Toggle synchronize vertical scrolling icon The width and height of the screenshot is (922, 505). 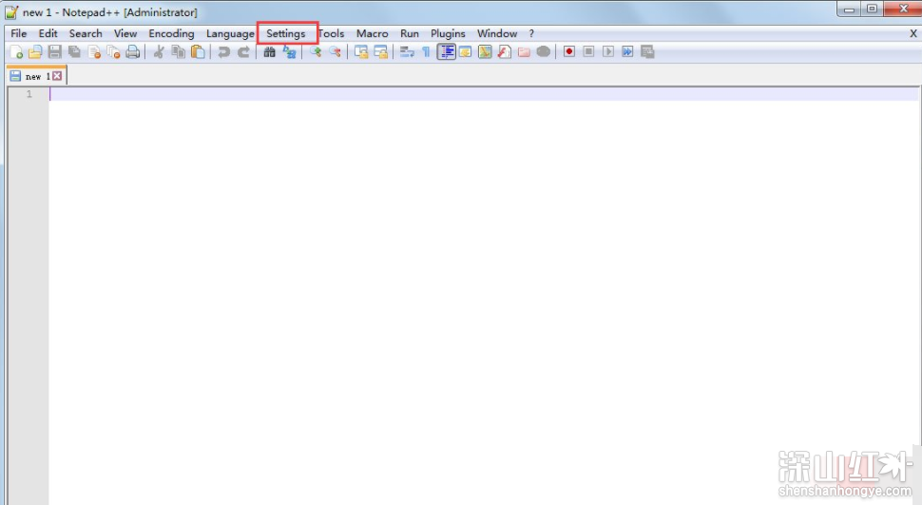[361, 52]
